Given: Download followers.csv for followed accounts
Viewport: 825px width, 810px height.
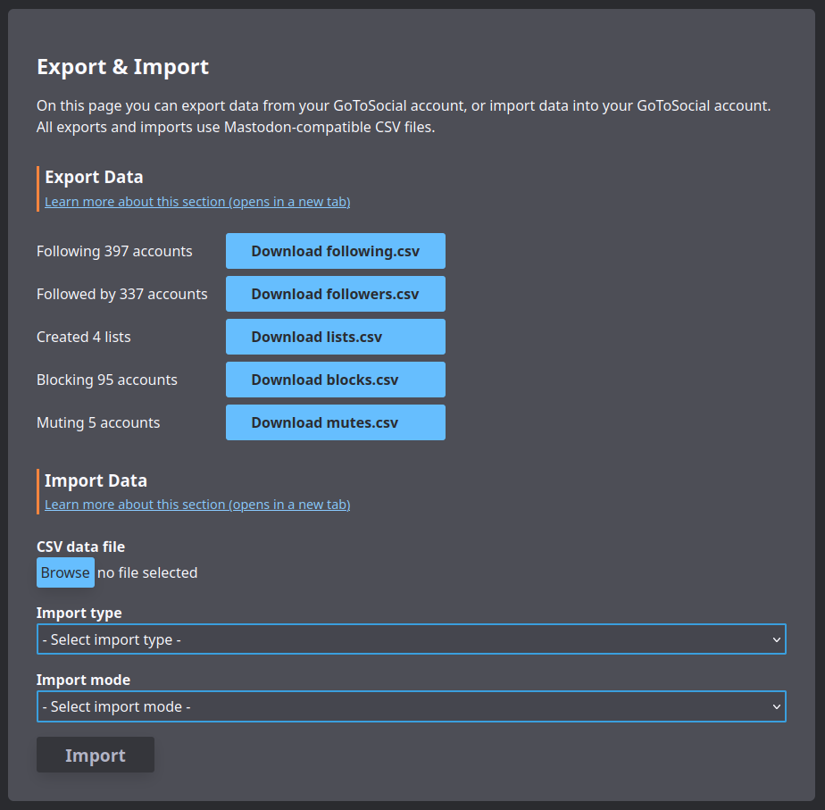Looking at the screenshot, I should (x=335, y=294).
